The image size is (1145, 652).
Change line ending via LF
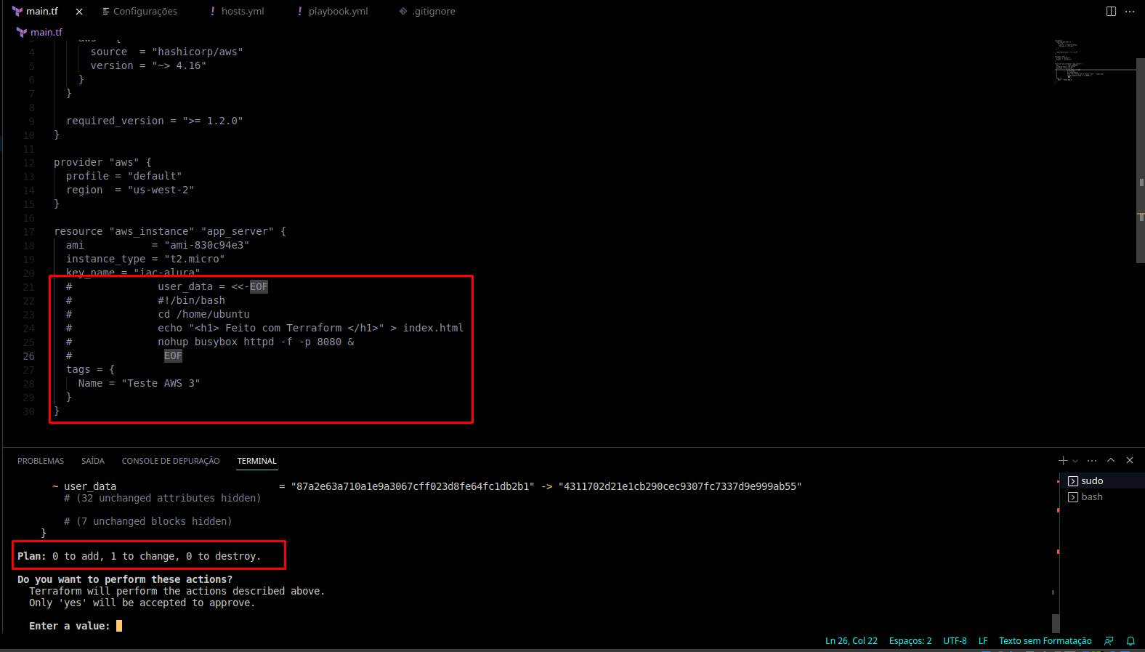[x=983, y=641]
